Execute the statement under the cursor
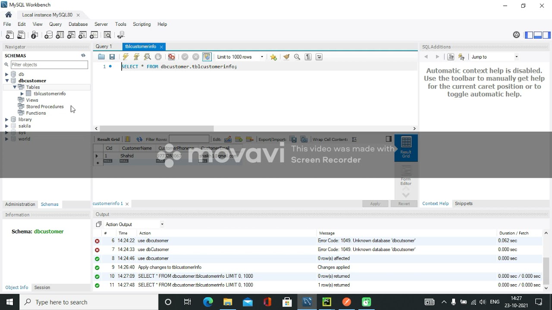The height and width of the screenshot is (310, 552). [x=137, y=57]
